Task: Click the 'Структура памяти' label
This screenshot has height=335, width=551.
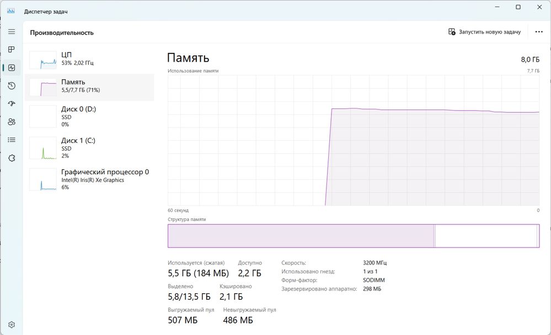Action: click(186, 219)
